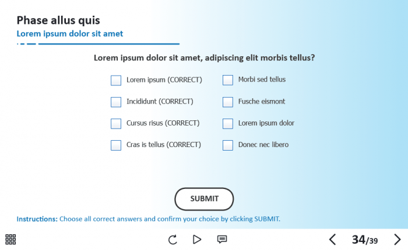Click the Phase allus quis title

tap(58, 20)
